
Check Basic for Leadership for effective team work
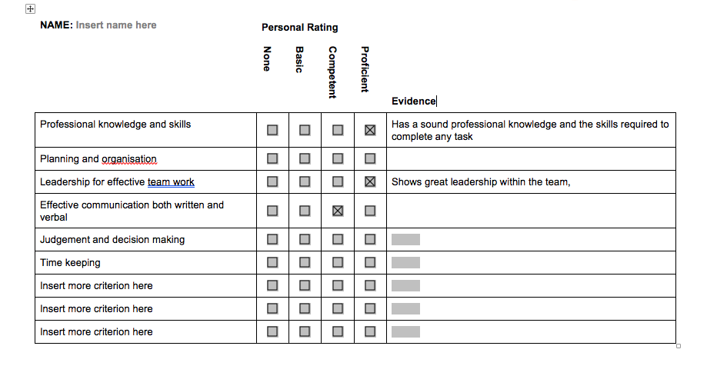(305, 181)
